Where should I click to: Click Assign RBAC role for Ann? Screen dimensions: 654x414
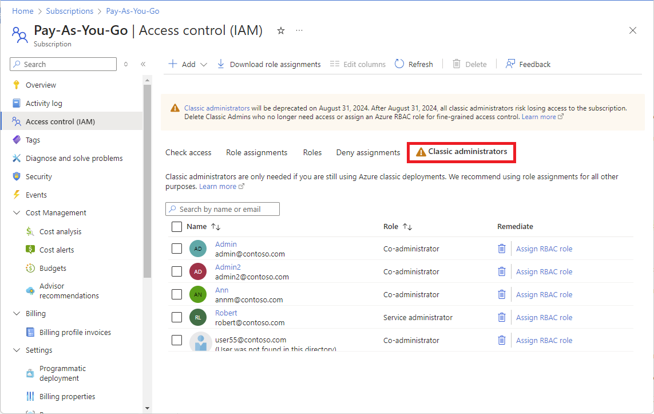click(544, 295)
